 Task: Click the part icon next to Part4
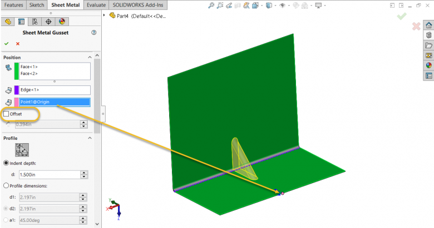(112, 16)
